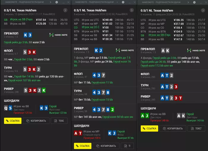Click 'Герой колл 15 bb' on KJ hand turn
This screenshot has height=151, width=208.
[x=102, y=100]
